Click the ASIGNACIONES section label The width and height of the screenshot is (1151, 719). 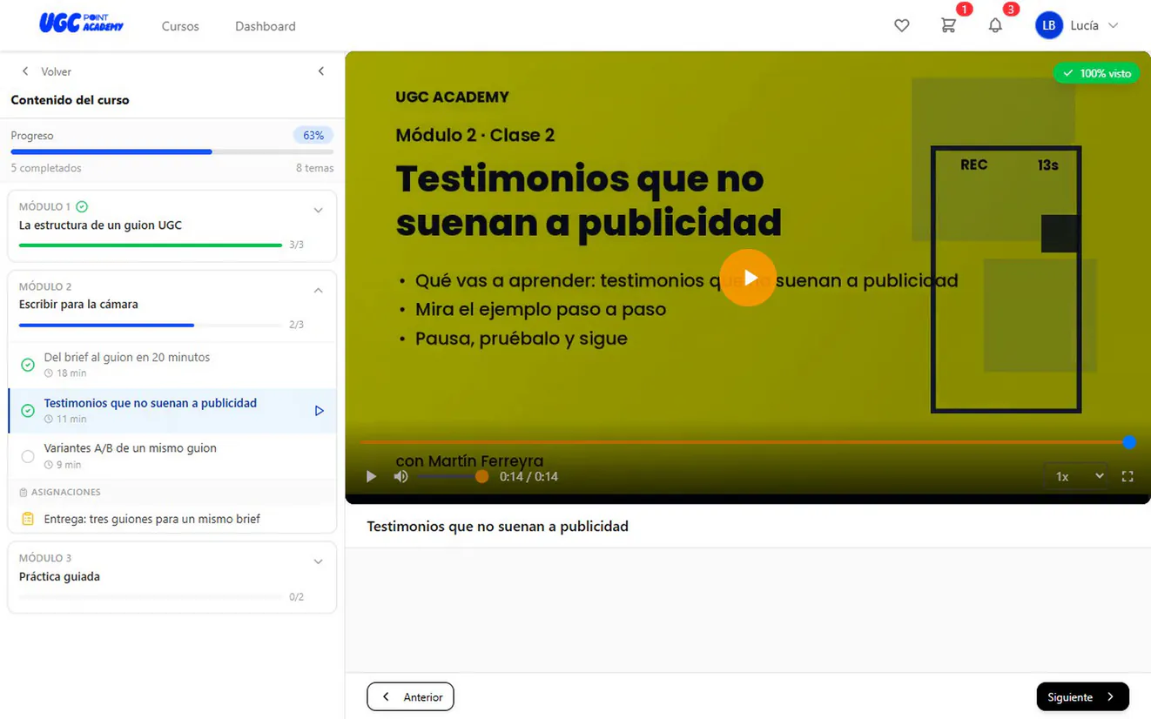click(x=66, y=492)
